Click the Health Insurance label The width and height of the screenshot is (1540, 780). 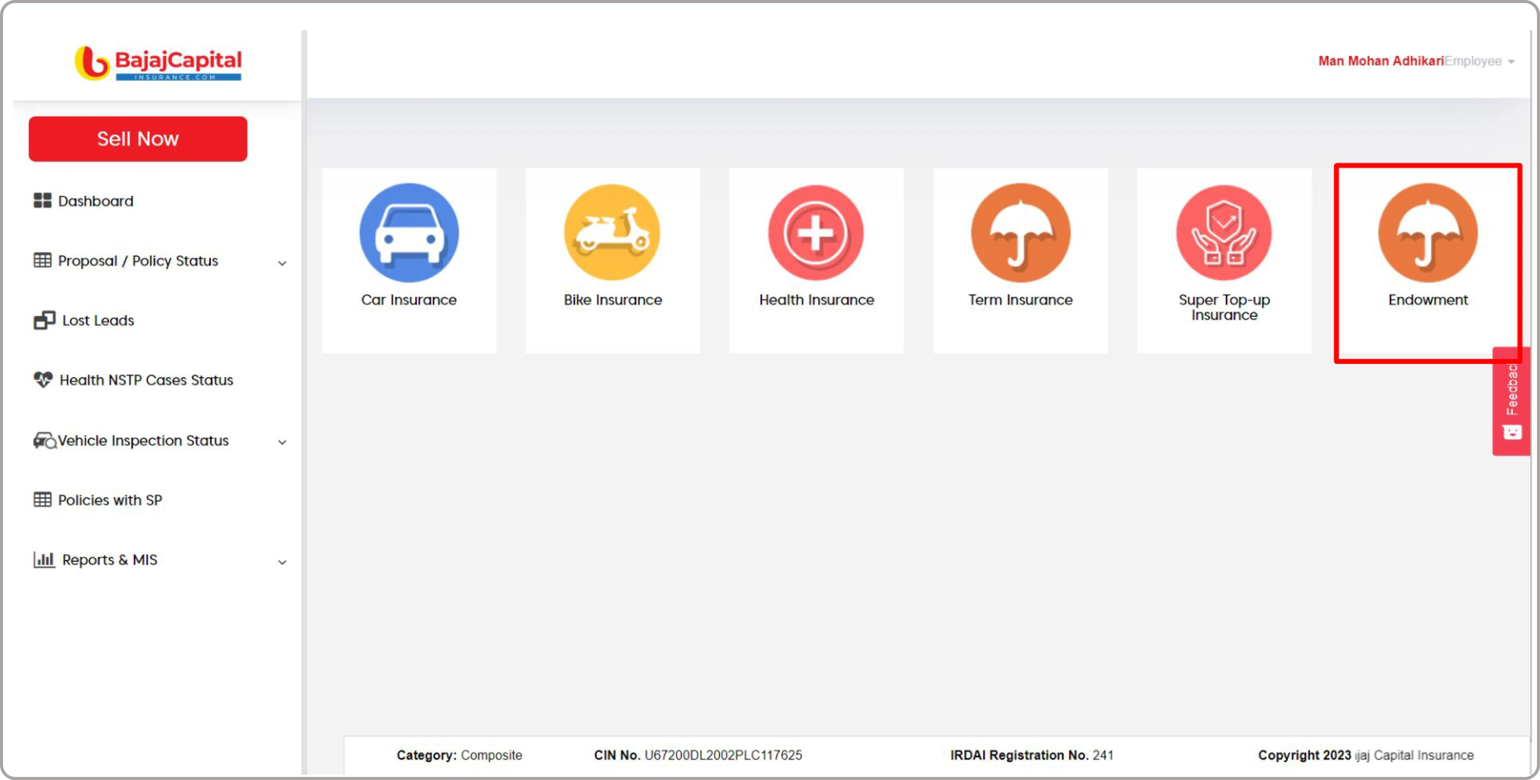click(x=817, y=300)
